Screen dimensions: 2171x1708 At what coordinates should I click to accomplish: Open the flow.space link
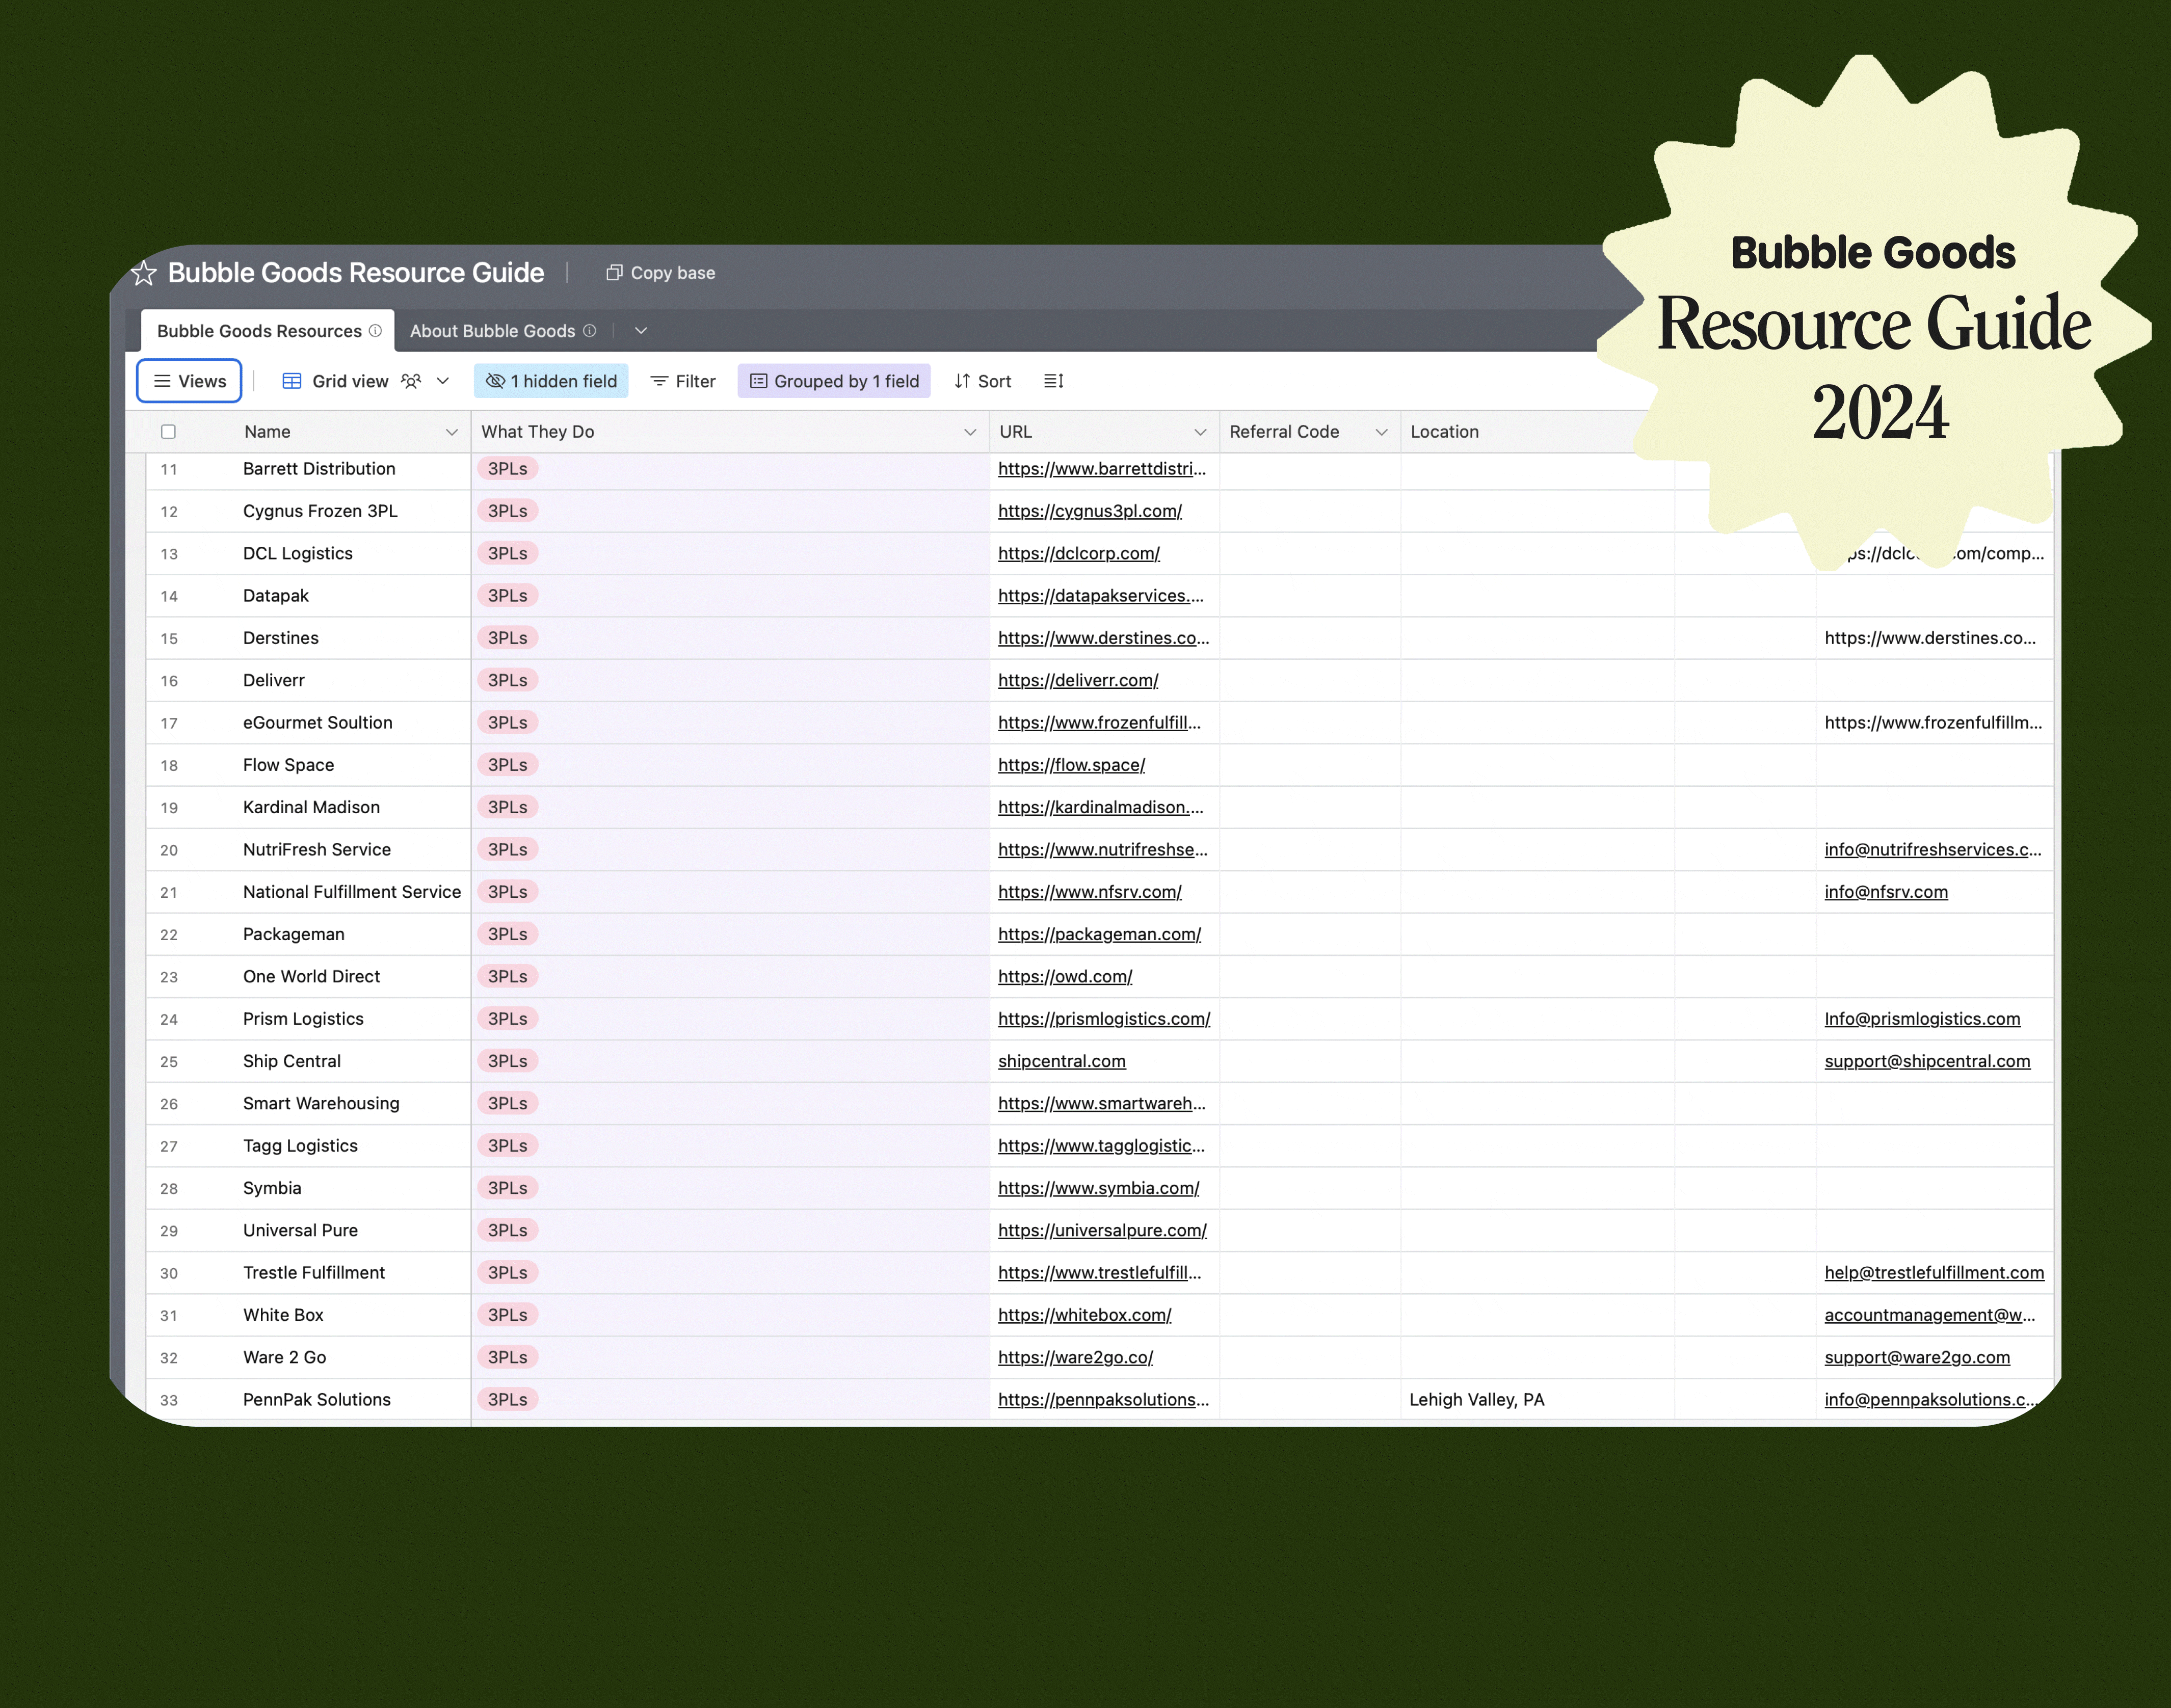pyautogui.click(x=1072, y=765)
